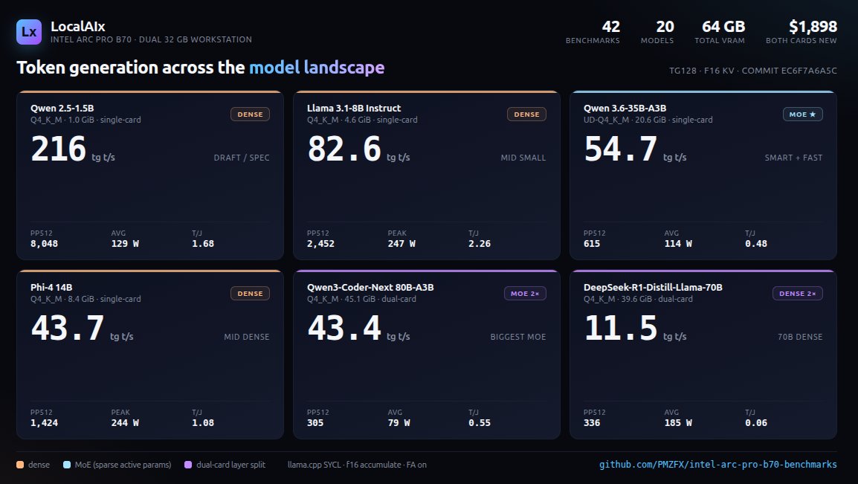Click the '11.5' tg t/s value
This screenshot has height=484, width=858.
click(x=620, y=328)
